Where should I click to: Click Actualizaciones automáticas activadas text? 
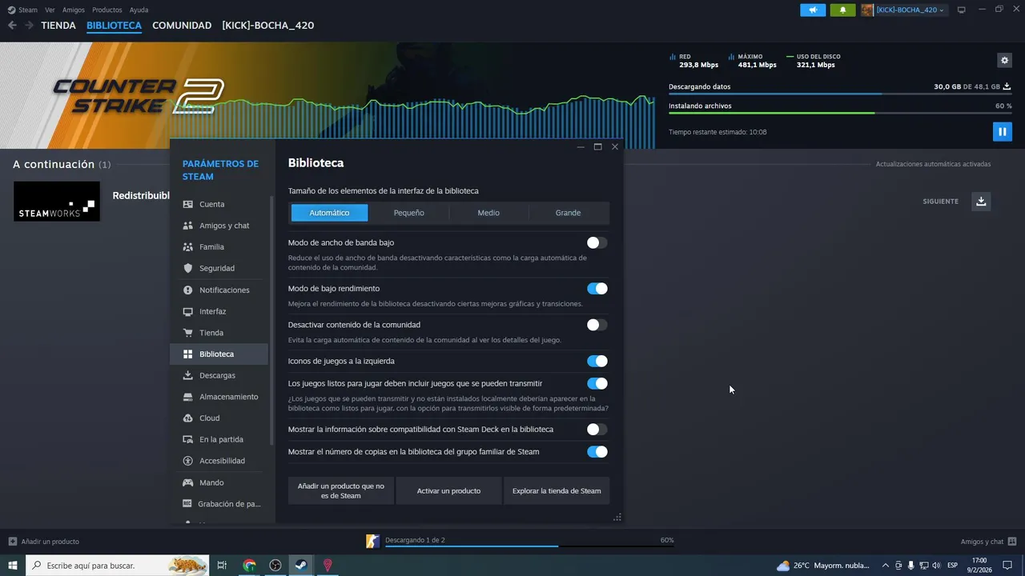coord(933,164)
